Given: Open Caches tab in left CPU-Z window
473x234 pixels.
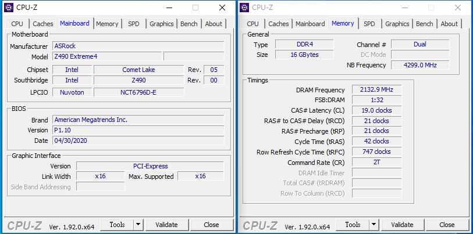Looking at the screenshot, I should (43, 24).
